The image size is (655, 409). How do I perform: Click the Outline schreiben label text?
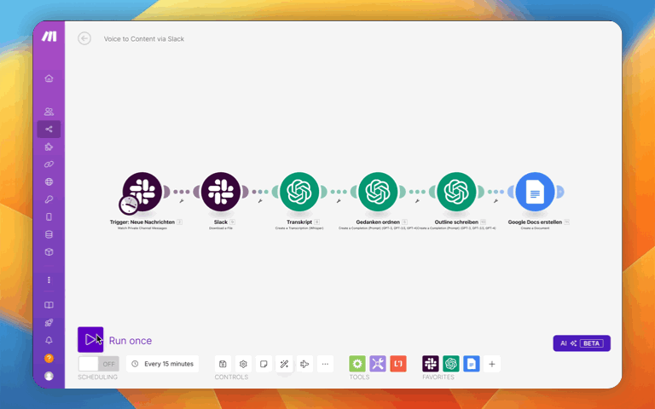(456, 222)
